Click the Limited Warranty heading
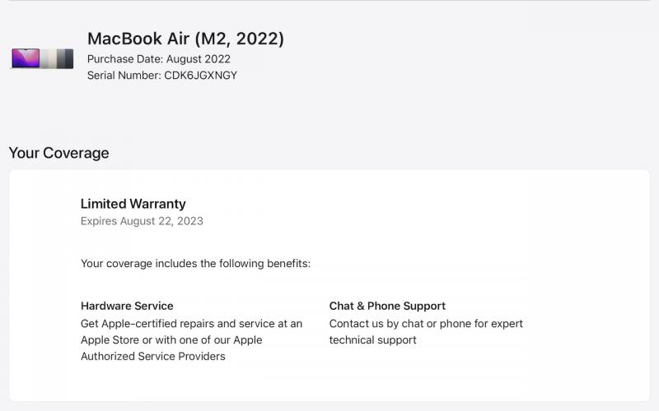 coord(133,204)
